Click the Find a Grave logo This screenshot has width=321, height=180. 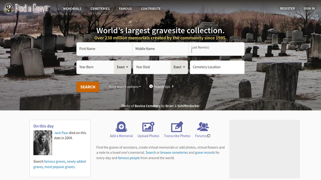pos(27,8)
